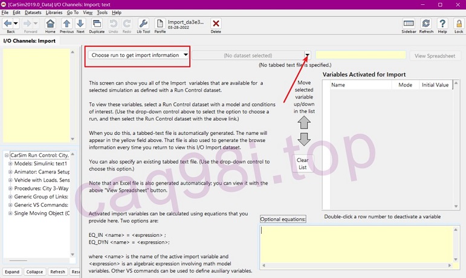Open 'Choose run to get import information' dropdown
The width and height of the screenshot is (466, 278).
[138, 55]
